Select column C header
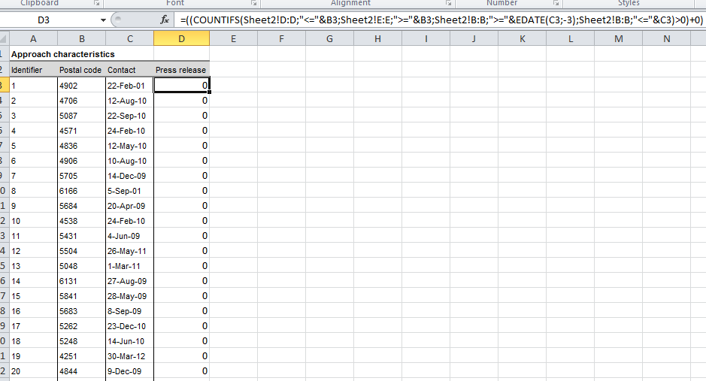Viewport: 706px width, 381px height. coord(129,38)
